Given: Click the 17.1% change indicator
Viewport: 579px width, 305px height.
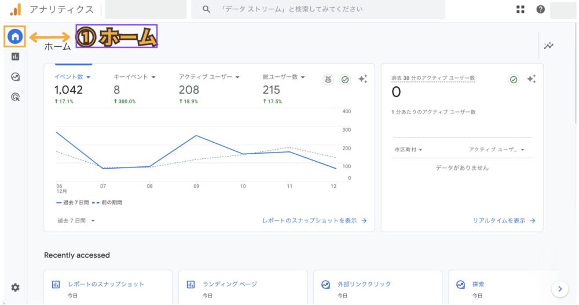Looking at the screenshot, I should point(64,101).
